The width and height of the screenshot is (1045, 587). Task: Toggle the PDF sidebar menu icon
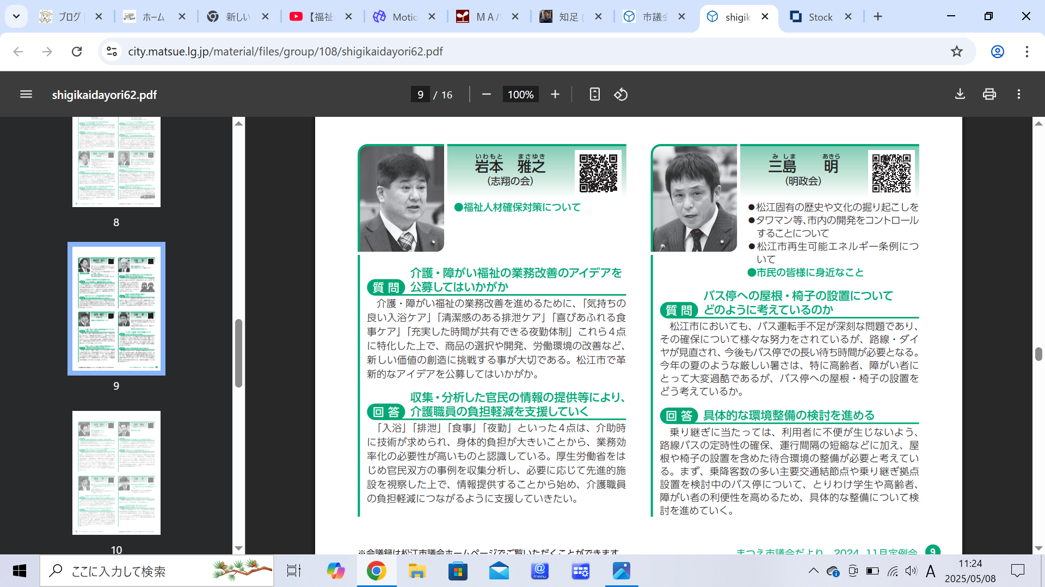[26, 95]
